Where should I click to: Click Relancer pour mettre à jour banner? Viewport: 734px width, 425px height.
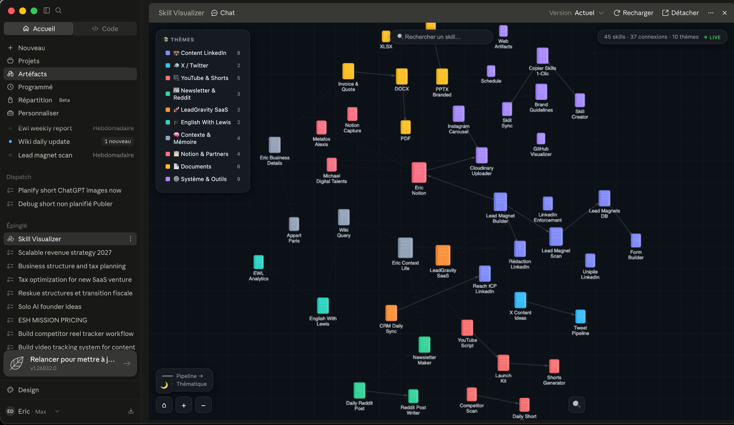[70, 363]
